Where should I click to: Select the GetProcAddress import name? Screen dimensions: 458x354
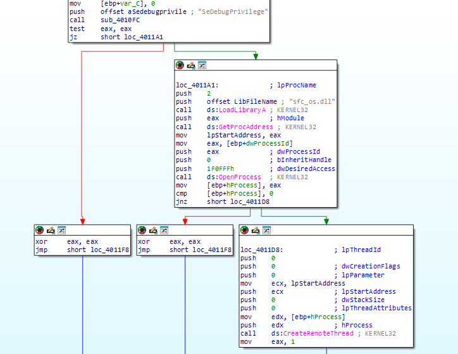click(x=245, y=127)
